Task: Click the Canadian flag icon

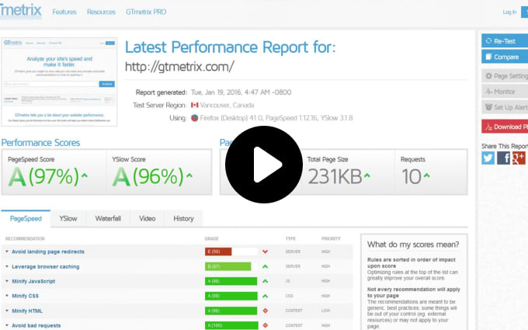Action: (x=195, y=105)
